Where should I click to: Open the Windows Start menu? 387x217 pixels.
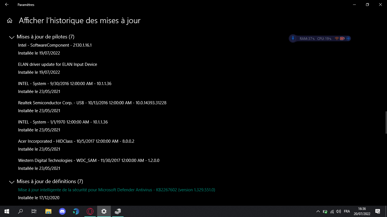click(7, 211)
